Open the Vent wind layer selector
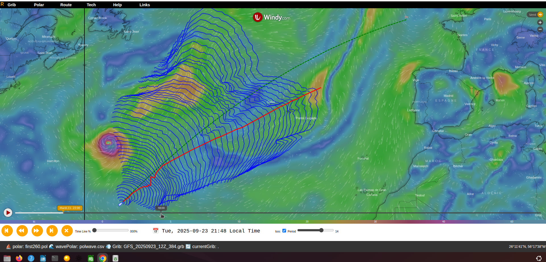The height and width of the screenshot is (262, 546). [535, 15]
